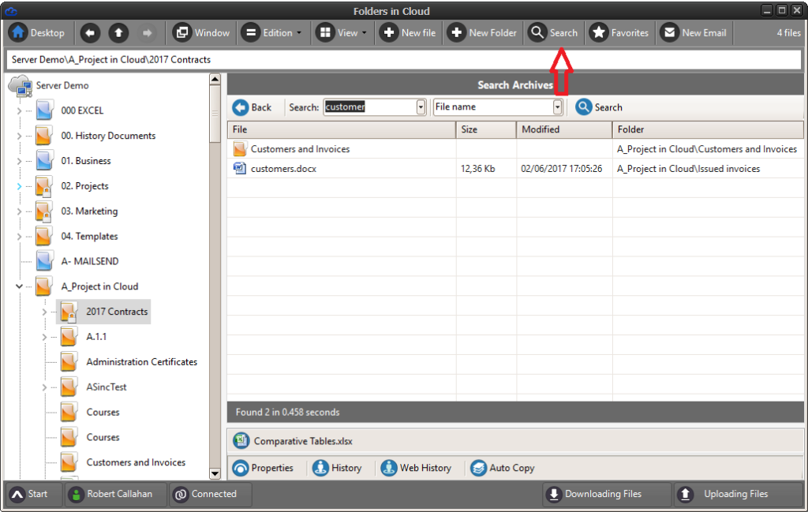Open a New Email
This screenshot has height=512, width=808.
694,32
